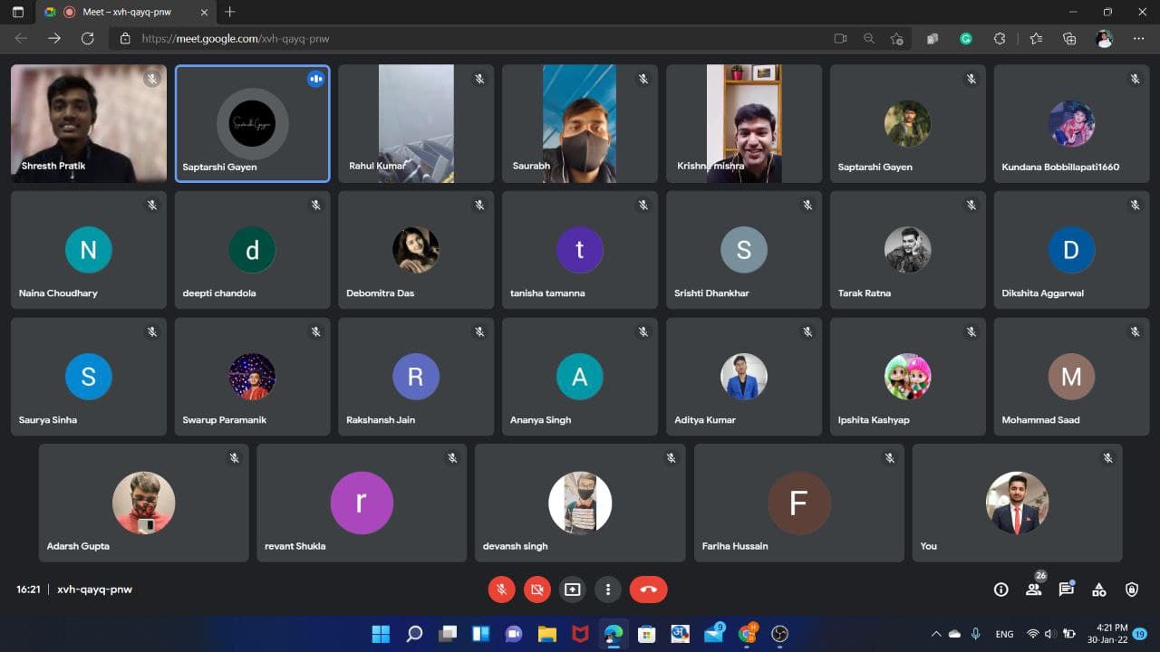Refresh the Meet page

[x=87, y=39]
